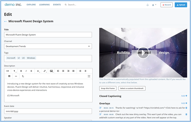Go back using the arrow icon

click(5, 21)
